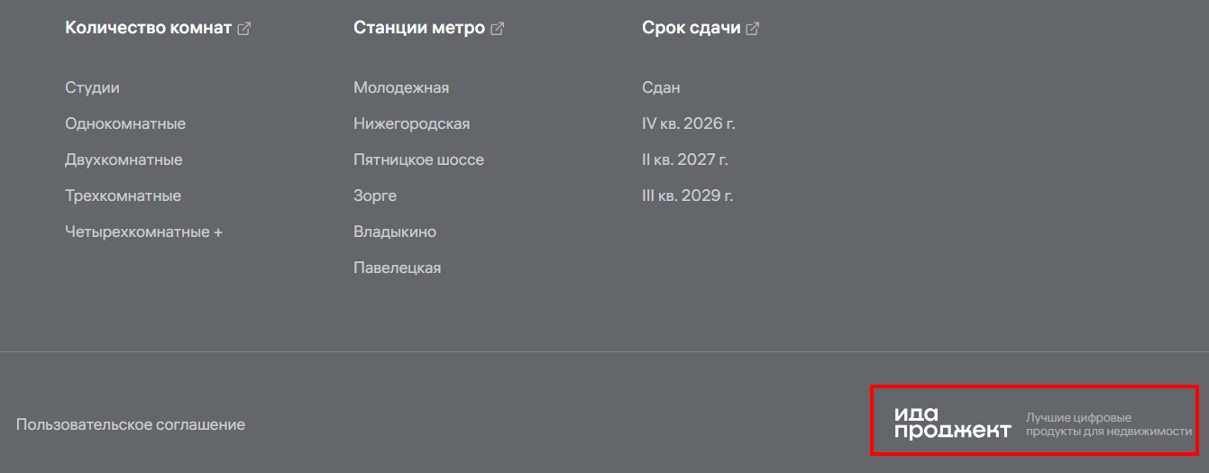Select Однокомнатные apartments link

(125, 124)
